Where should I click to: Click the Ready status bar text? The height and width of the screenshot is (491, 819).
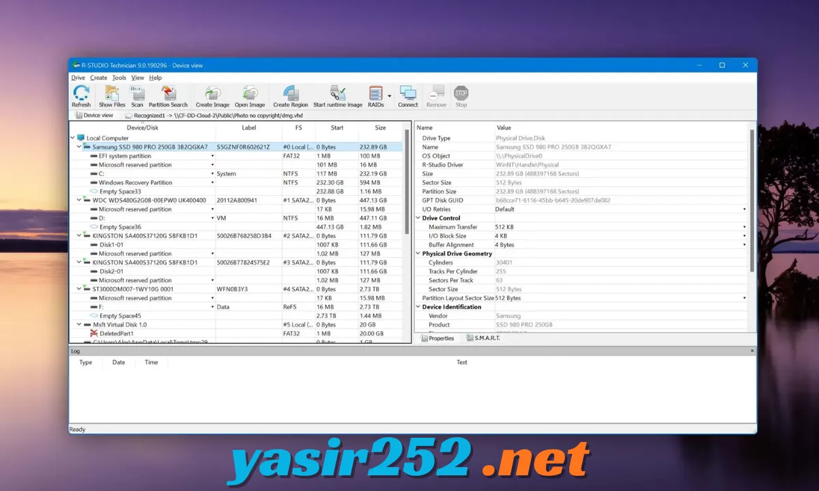(x=78, y=430)
